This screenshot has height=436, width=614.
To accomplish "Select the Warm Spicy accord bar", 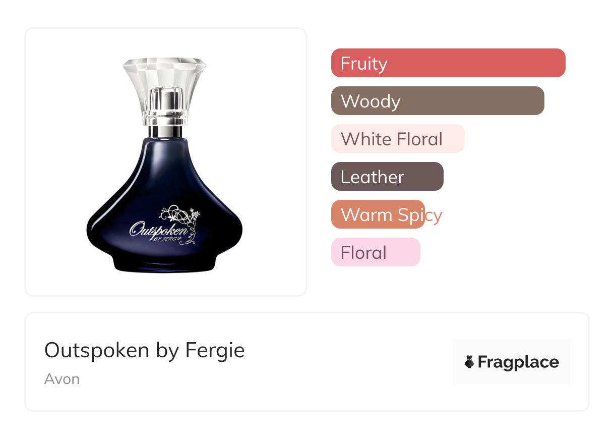I will (378, 214).
